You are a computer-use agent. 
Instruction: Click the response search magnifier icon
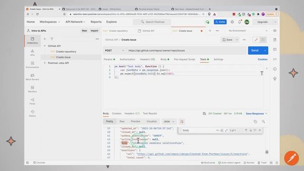pos(263,122)
